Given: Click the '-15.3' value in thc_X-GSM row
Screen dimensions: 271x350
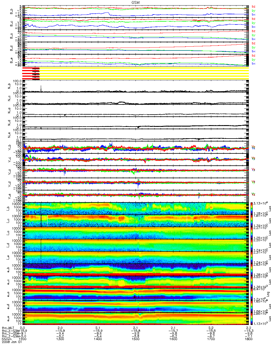Looking at the screenshot, I should pyautogui.click(x=248, y=331).
